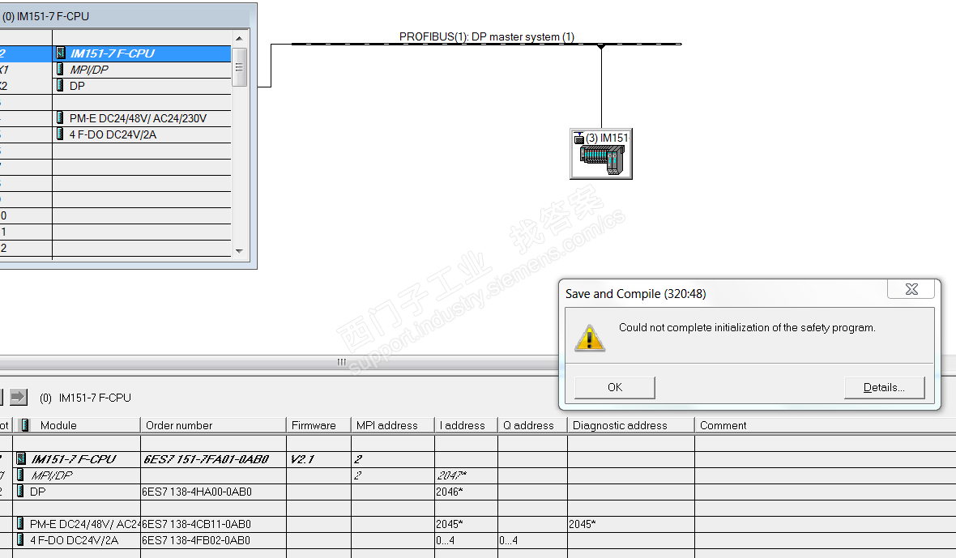956x558 pixels.
Task: Click icon beside DP in detail table
Action: 21,491
